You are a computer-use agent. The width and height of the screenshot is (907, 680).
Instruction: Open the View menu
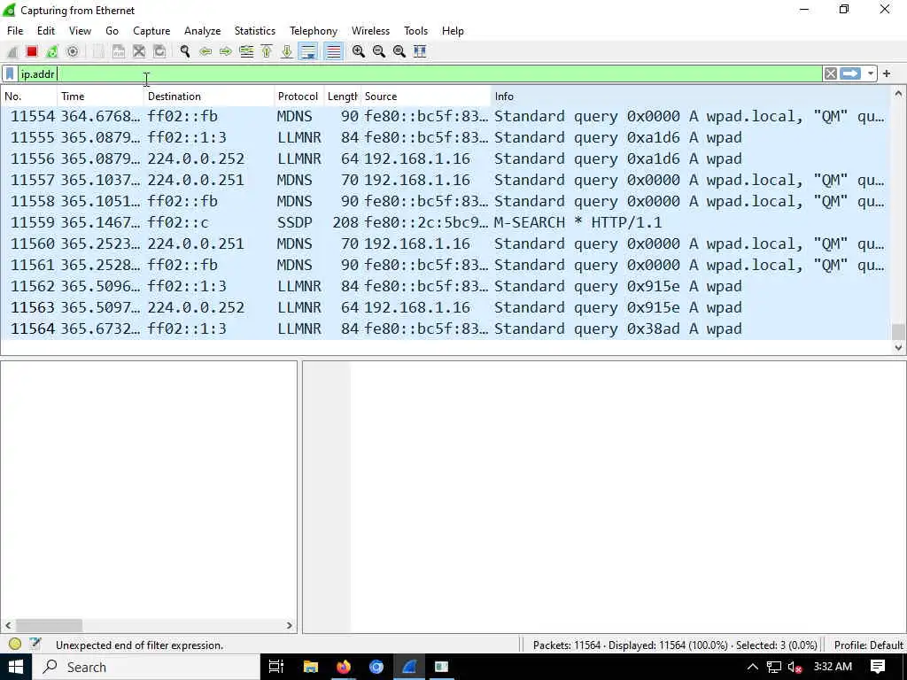click(x=80, y=31)
